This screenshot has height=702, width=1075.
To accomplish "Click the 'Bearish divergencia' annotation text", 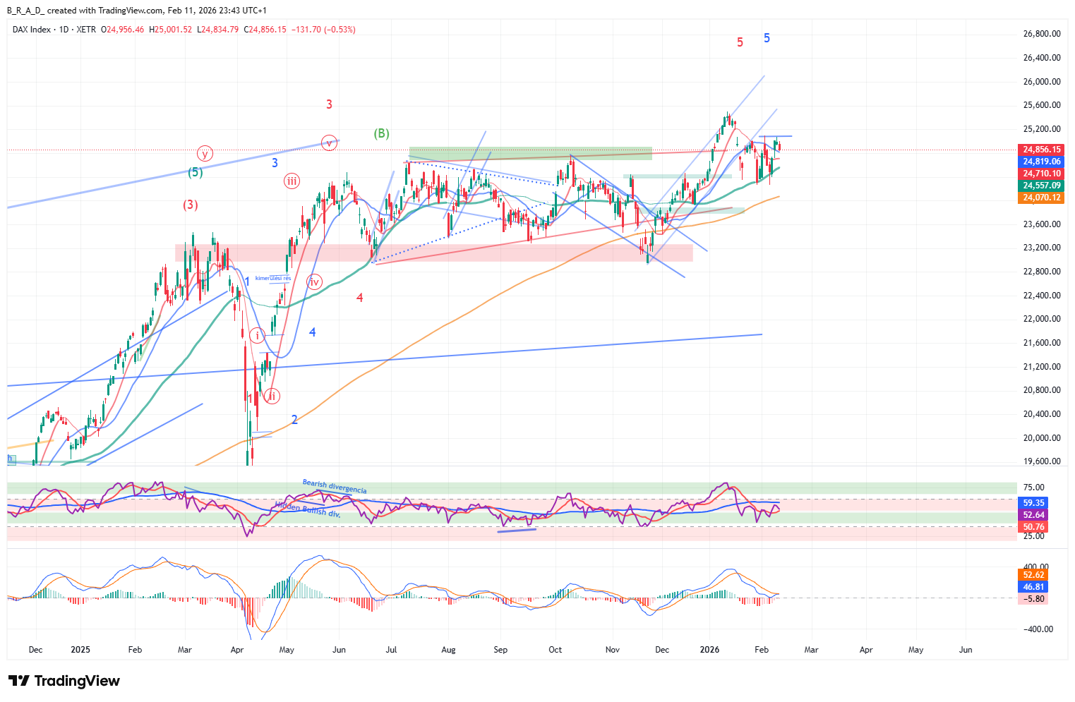I will click(x=335, y=486).
